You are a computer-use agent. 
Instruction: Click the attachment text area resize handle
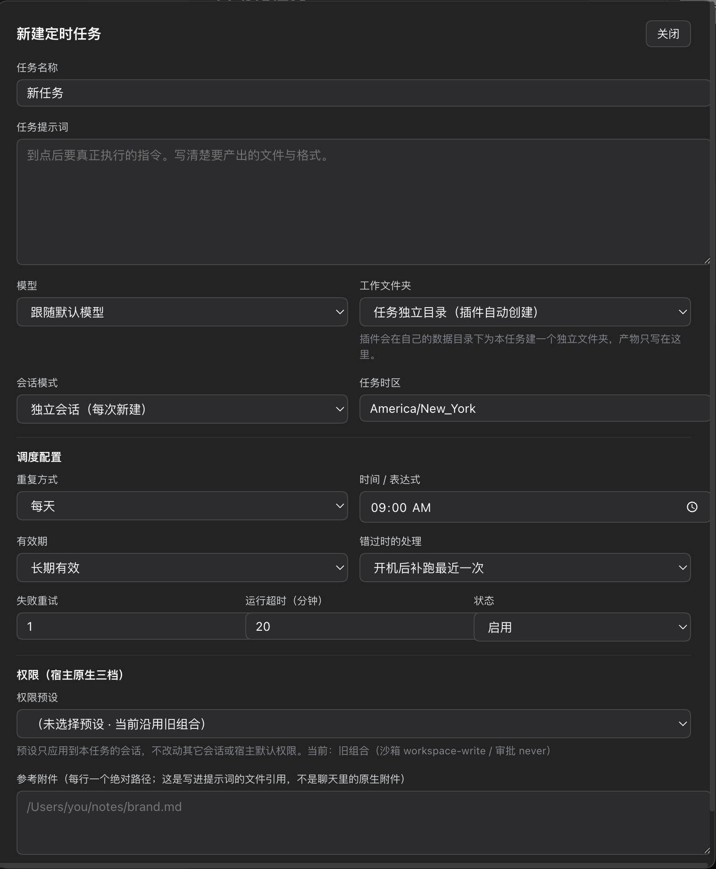pyautogui.click(x=707, y=851)
